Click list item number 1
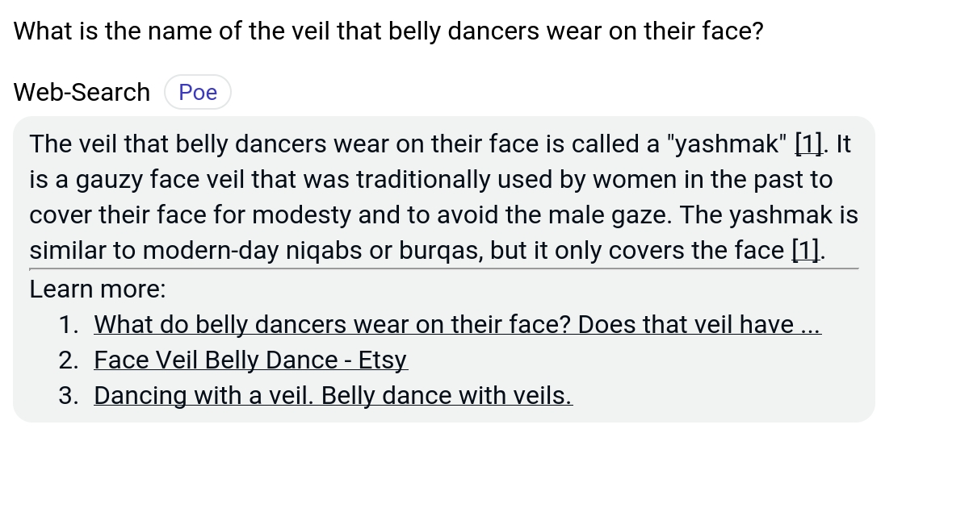 pos(69,324)
